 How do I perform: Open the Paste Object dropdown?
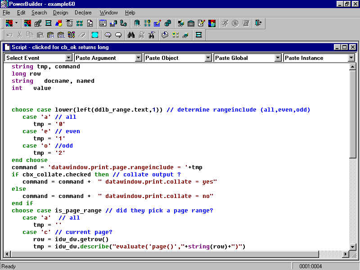(208, 58)
